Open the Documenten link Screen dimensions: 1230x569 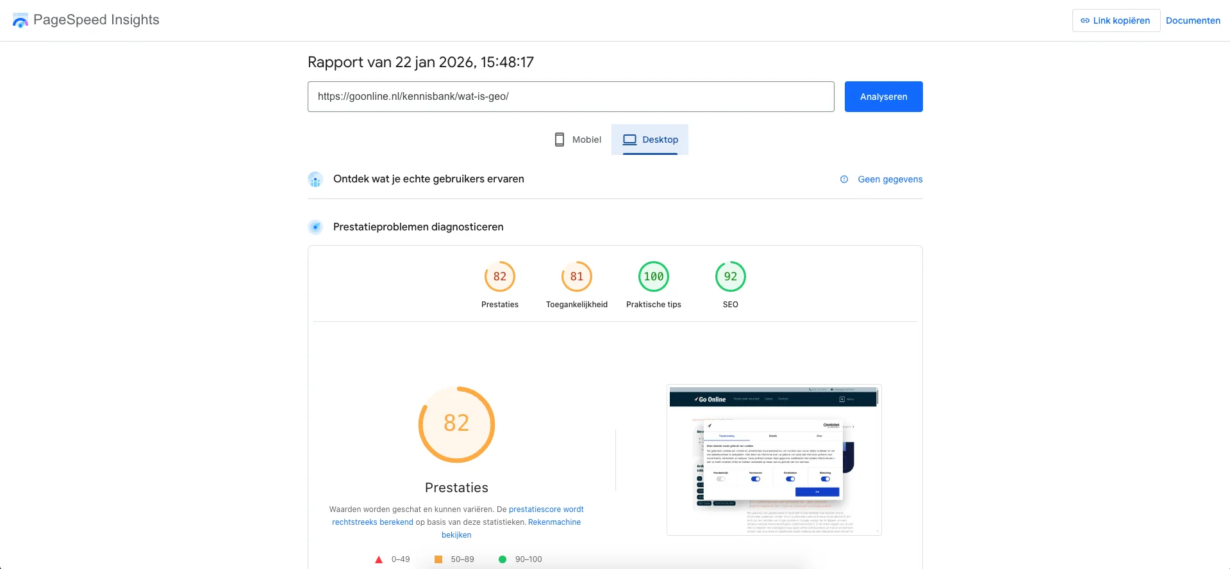[x=1192, y=20]
